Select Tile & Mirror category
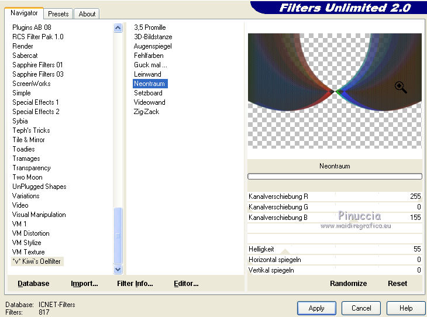The image size is (427, 317). 29,140
